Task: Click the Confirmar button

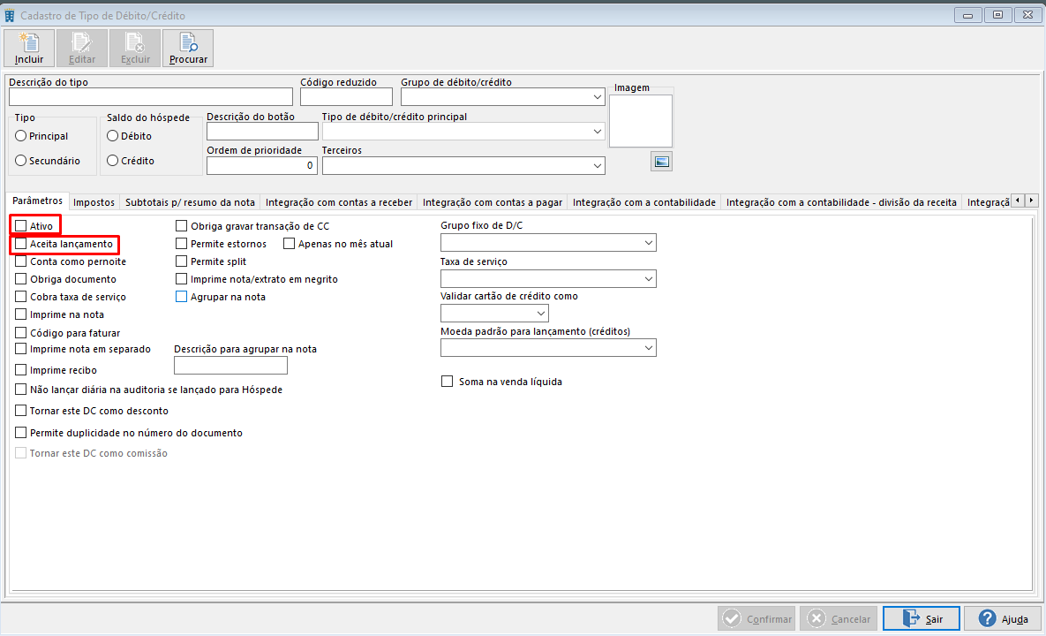Action: click(x=756, y=618)
